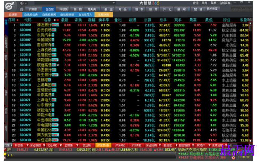Switch to the 科创板 top tab
The width and height of the screenshot is (262, 162).
pyautogui.click(x=63, y=9)
